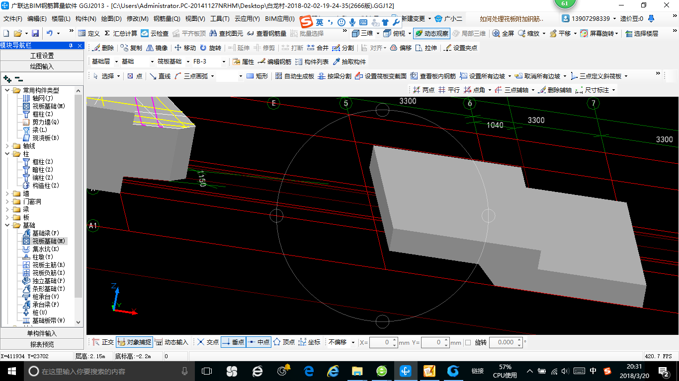Open the 基础层 floor dropdown
679x381 pixels.
click(x=116, y=62)
